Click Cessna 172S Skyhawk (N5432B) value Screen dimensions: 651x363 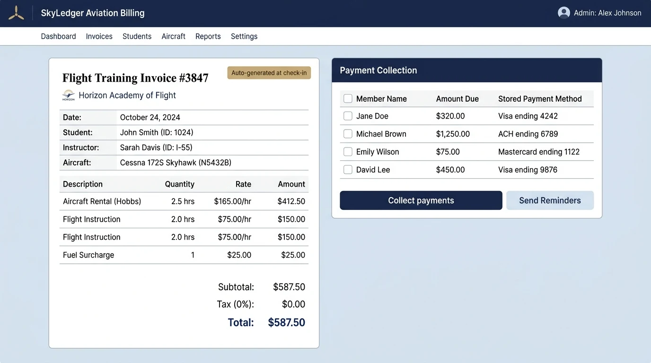click(176, 163)
